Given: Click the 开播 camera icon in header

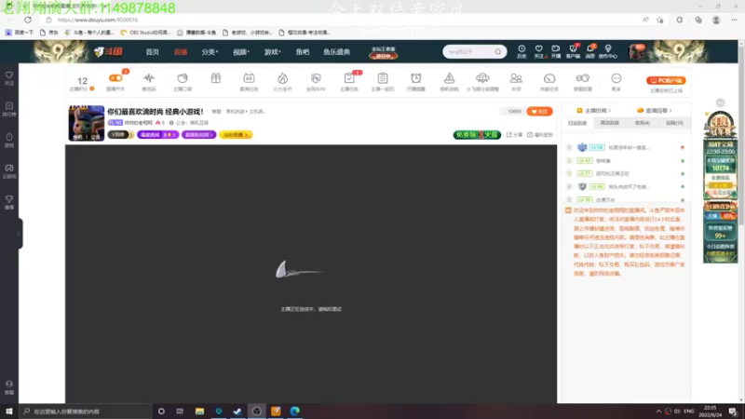Looking at the screenshot, I should pos(555,51).
